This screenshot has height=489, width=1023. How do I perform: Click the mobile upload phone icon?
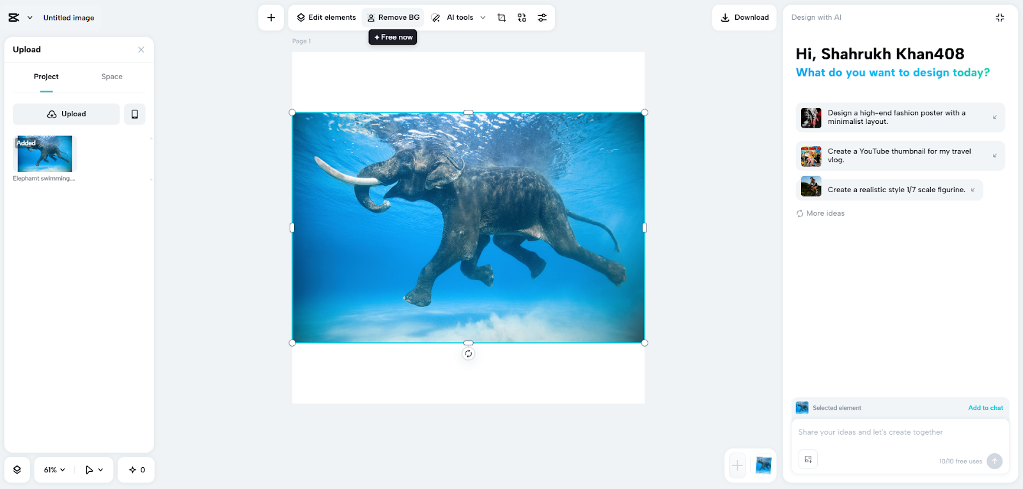(134, 114)
